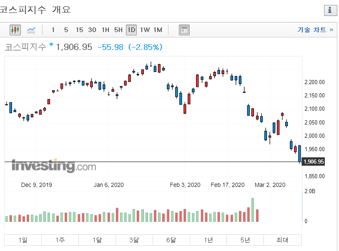Open the 기술 차트 link
Screen dimensions: 339x251
(315, 30)
